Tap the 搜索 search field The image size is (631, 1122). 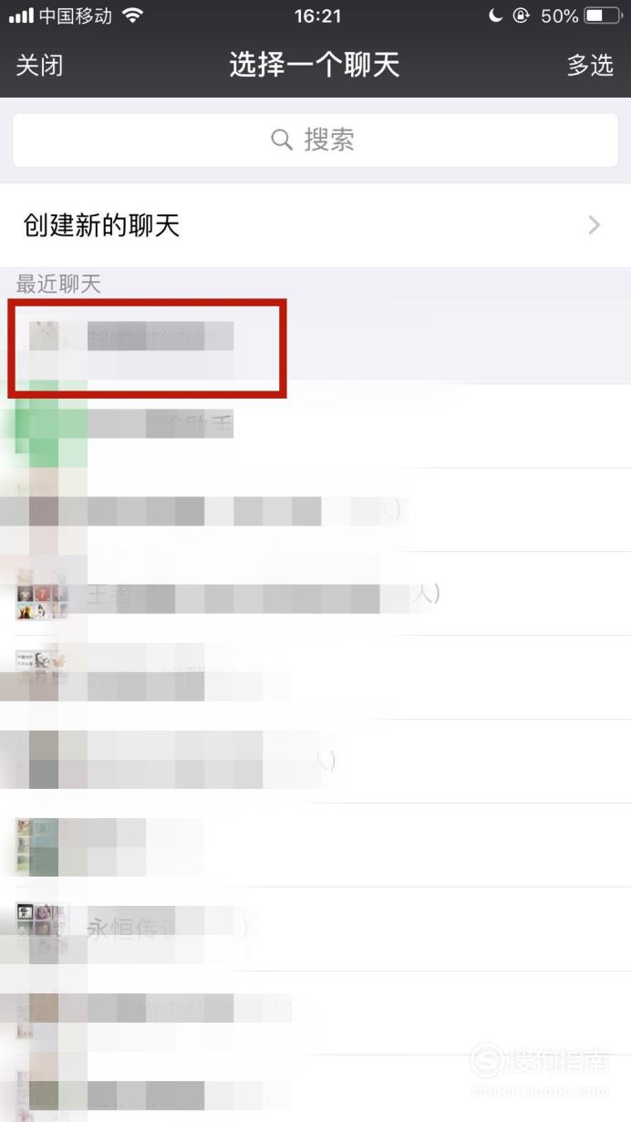pyautogui.click(x=315, y=140)
